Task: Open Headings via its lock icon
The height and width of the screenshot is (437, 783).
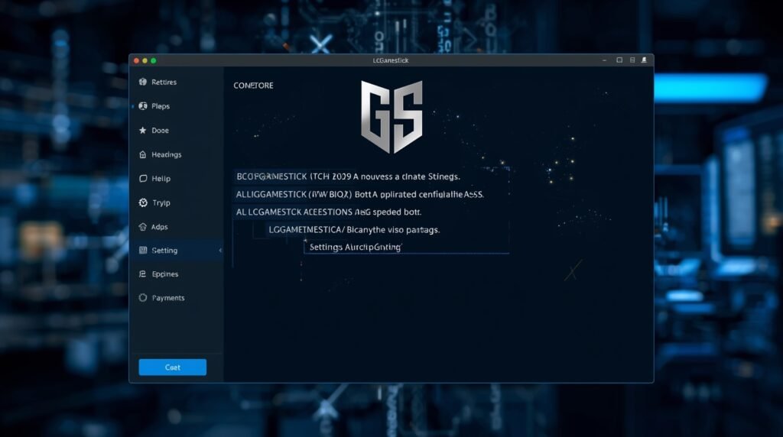Action: coord(142,154)
